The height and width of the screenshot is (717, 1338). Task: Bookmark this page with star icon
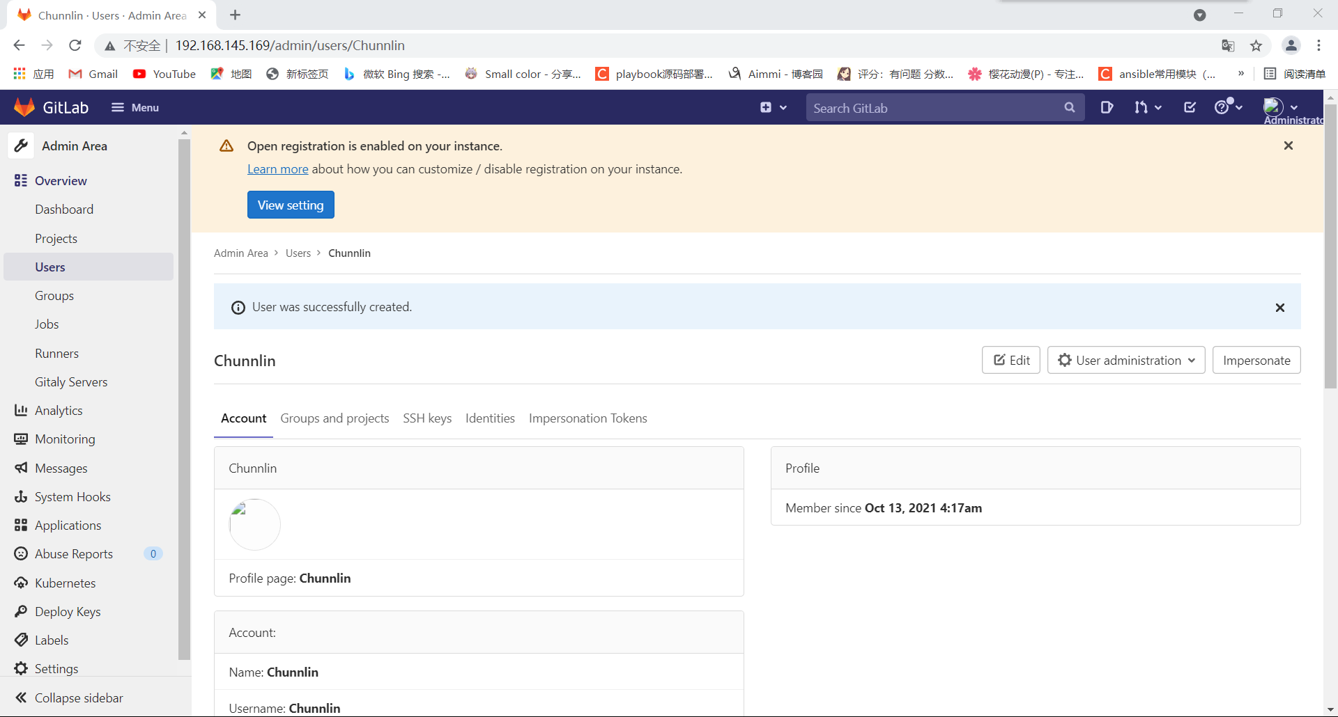click(x=1256, y=46)
